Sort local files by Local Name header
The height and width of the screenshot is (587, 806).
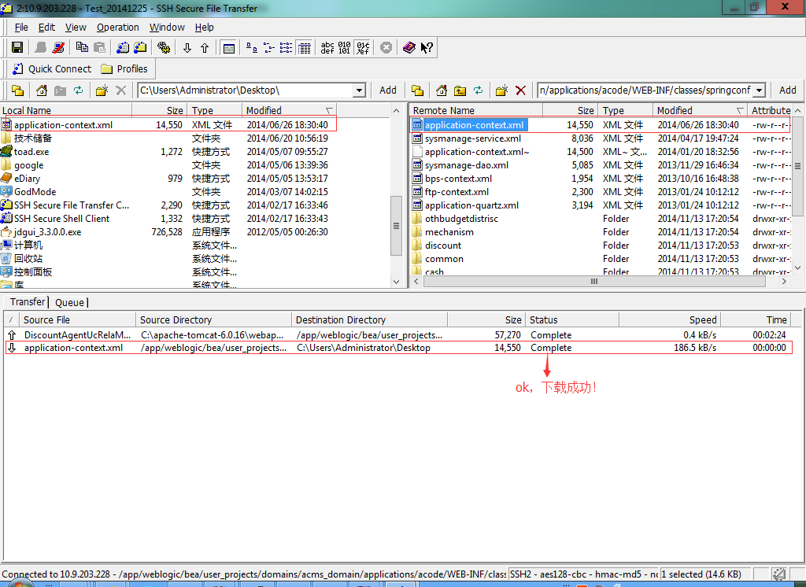pyautogui.click(x=66, y=110)
